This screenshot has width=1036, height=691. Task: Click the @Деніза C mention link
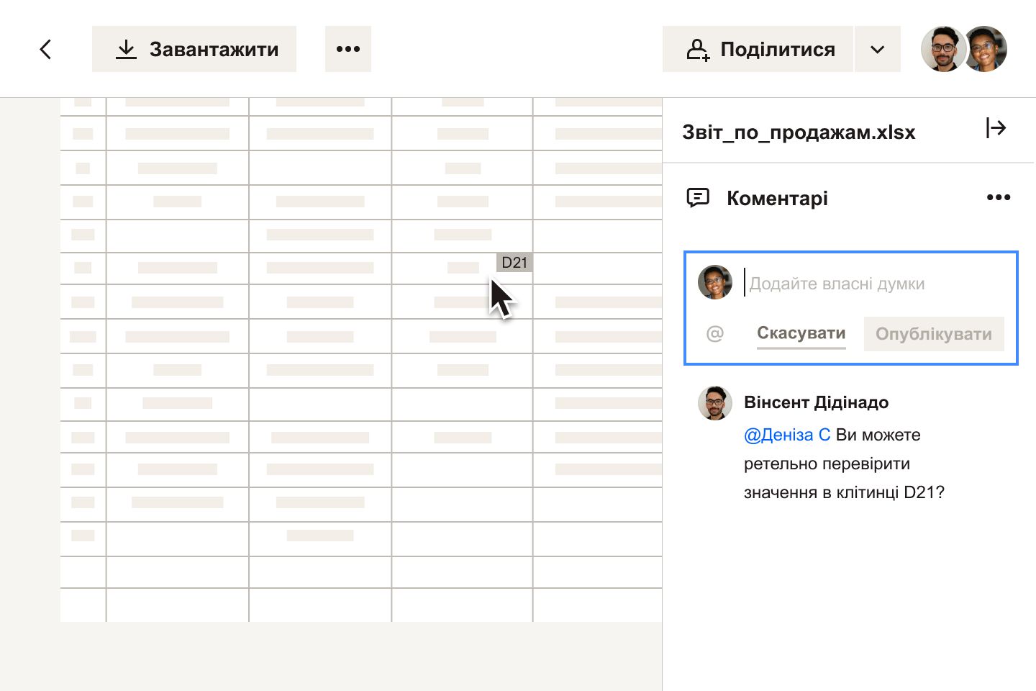[786, 434]
